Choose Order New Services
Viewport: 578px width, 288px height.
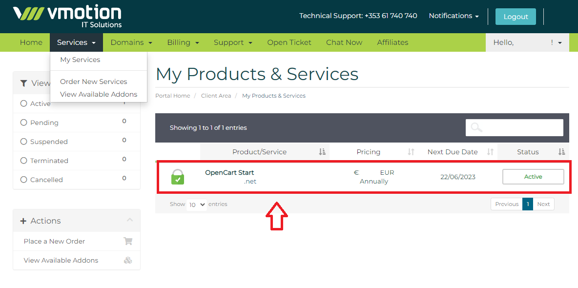pyautogui.click(x=94, y=82)
